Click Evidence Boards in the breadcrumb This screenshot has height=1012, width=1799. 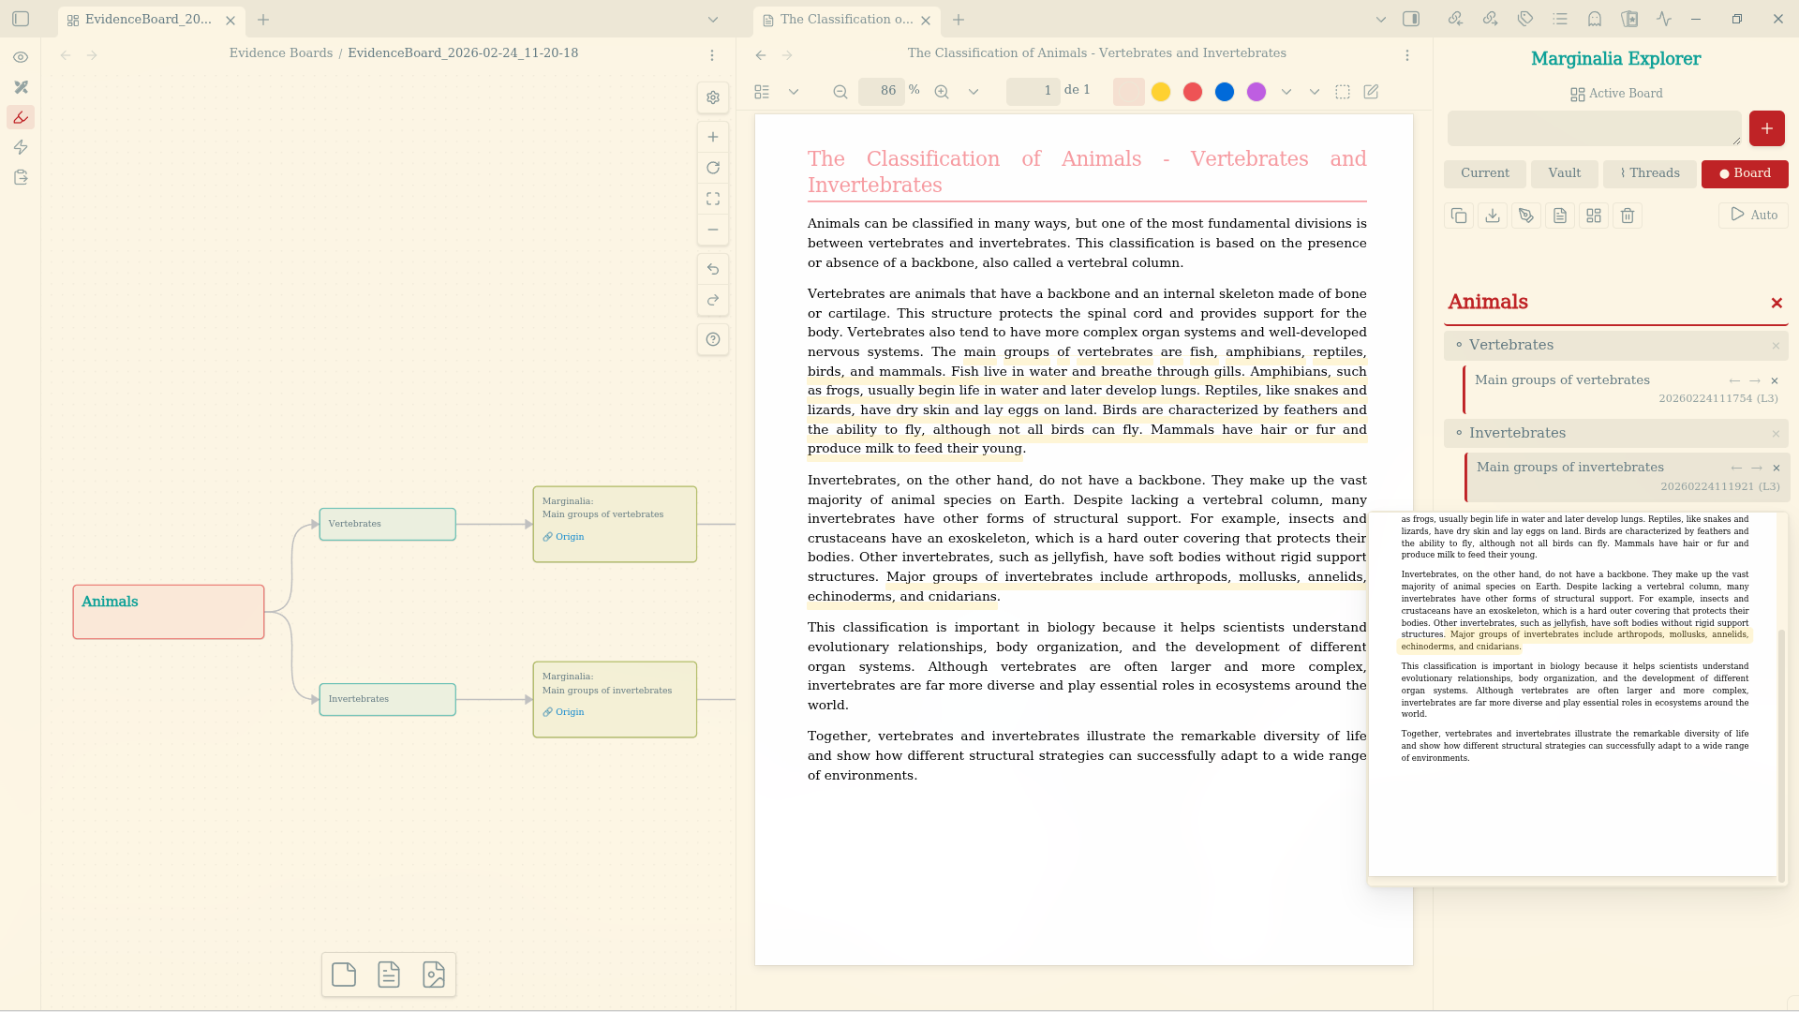[281, 53]
